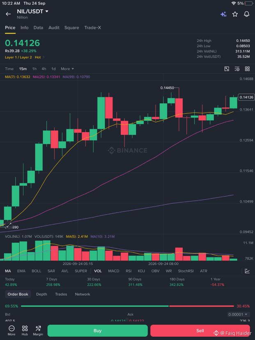This screenshot has height=340, width=255.
Task: Expand the More timeframe dropdown
Action: click(x=67, y=69)
